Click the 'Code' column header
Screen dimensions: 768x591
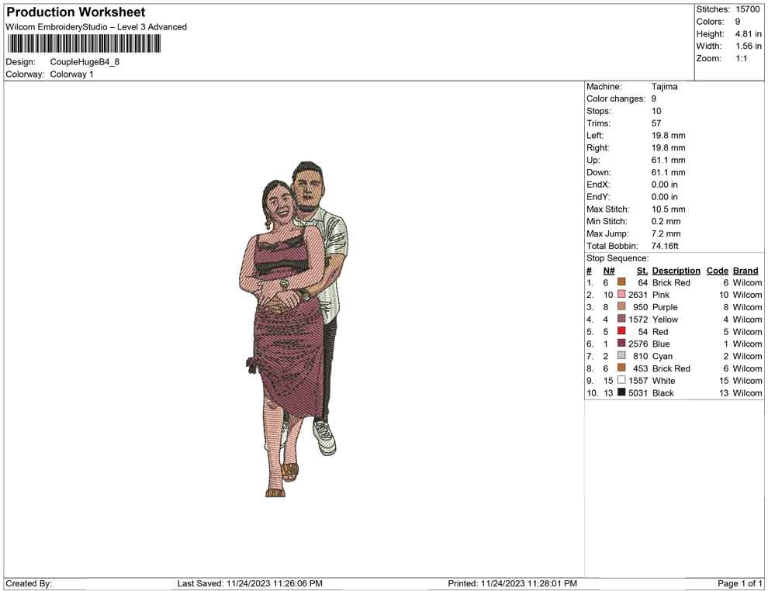(718, 271)
